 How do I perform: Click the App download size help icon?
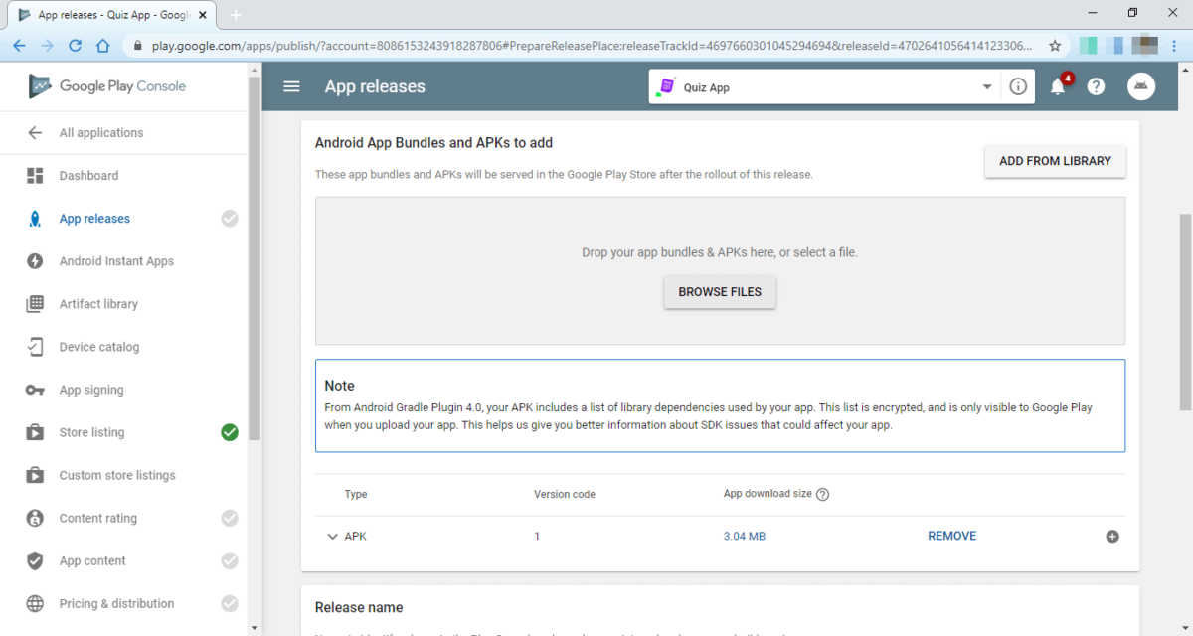822,495
